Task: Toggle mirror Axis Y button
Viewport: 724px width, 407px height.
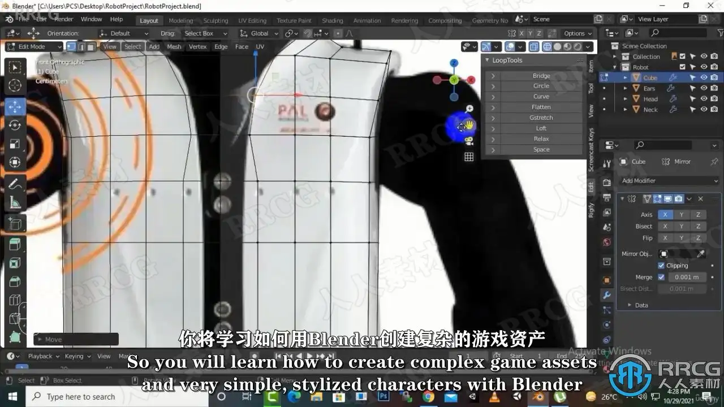Action: (682, 215)
